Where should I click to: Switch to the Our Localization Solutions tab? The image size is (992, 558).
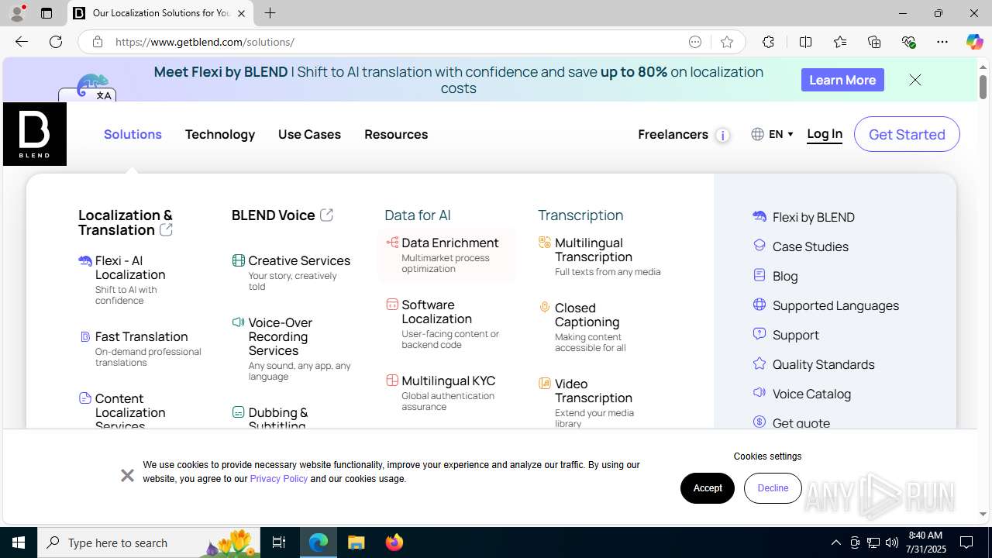160,13
